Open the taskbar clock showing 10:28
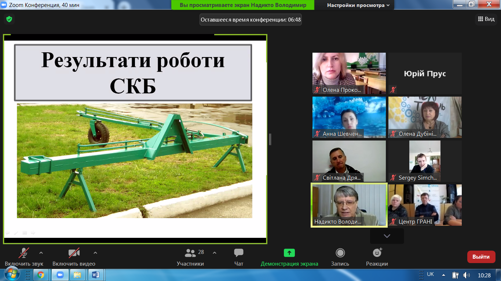 tap(484, 275)
